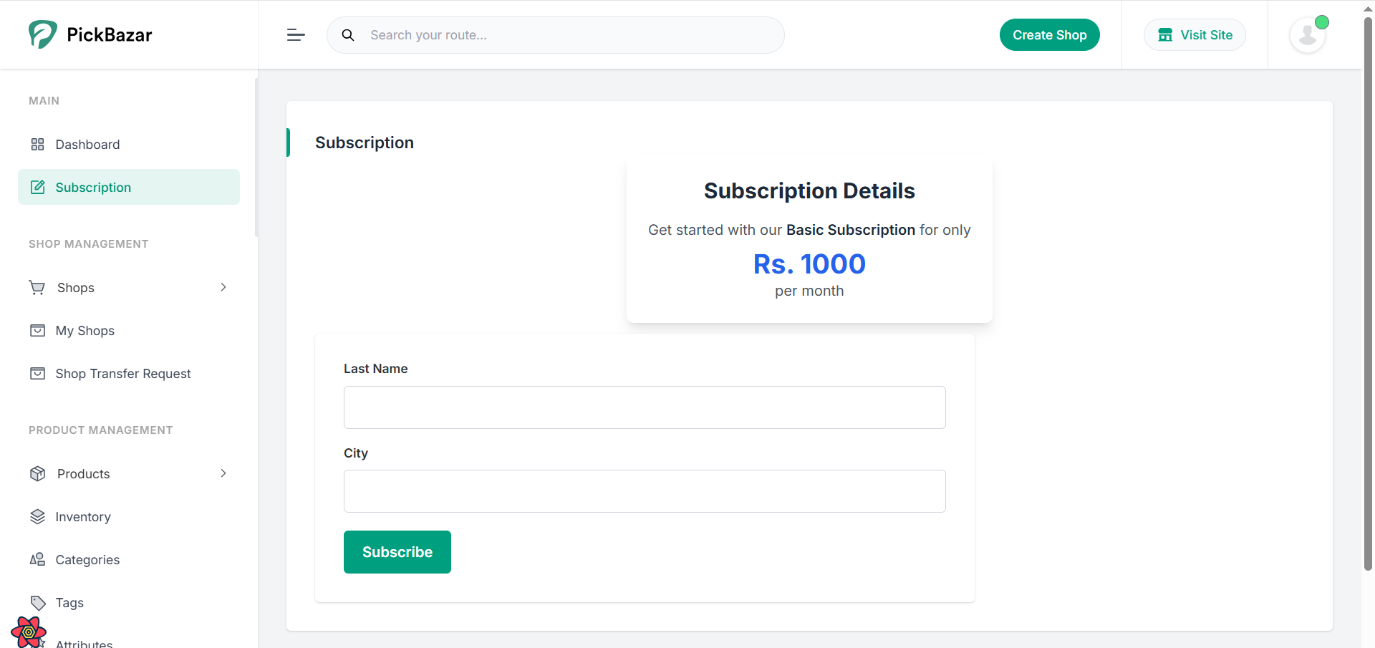Click the Visit Site link
Viewport: 1375px width, 648px height.
click(1195, 35)
